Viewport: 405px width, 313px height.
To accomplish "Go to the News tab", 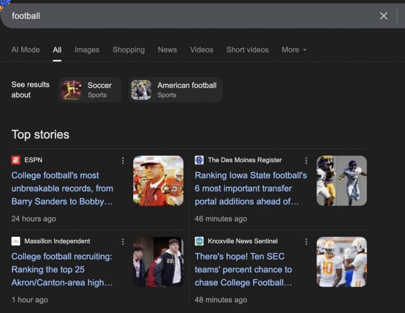I will tap(167, 49).
